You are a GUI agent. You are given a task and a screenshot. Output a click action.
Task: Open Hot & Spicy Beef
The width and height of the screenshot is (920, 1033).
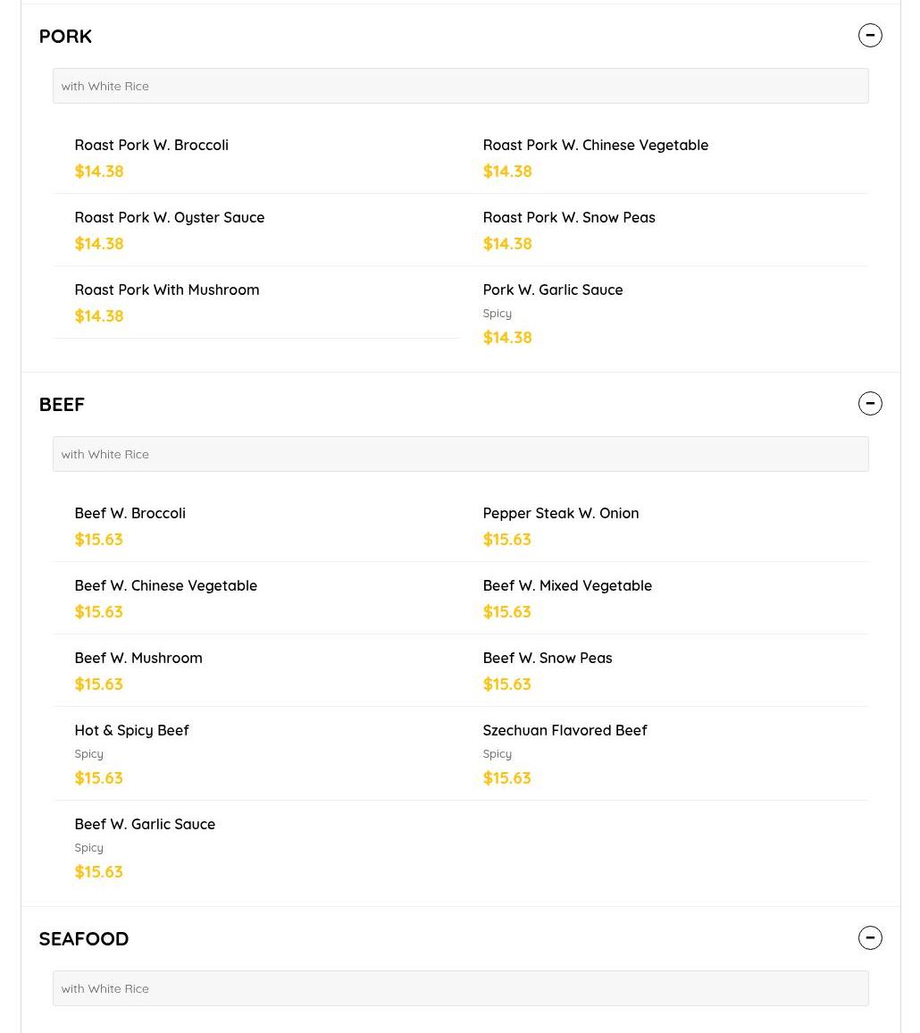coord(132,731)
